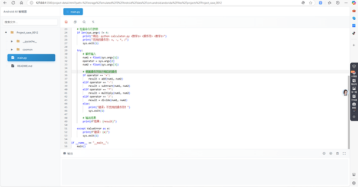
Task: Click the blue icon in browser toolbar
Action: pyautogui.click(x=321, y=3)
